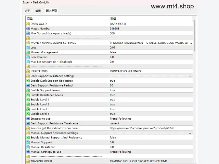Click the double-type icon beside Lots
This screenshot has height=164, width=219.
pos(28,47)
